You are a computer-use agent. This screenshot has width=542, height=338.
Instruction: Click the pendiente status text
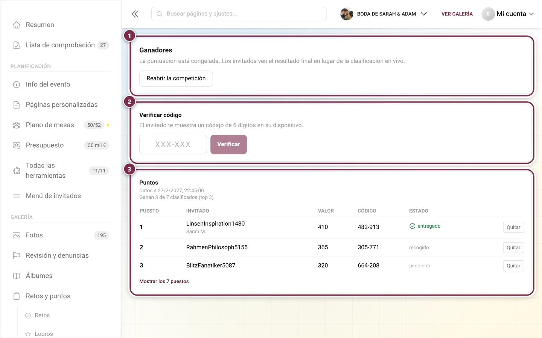tap(420, 266)
